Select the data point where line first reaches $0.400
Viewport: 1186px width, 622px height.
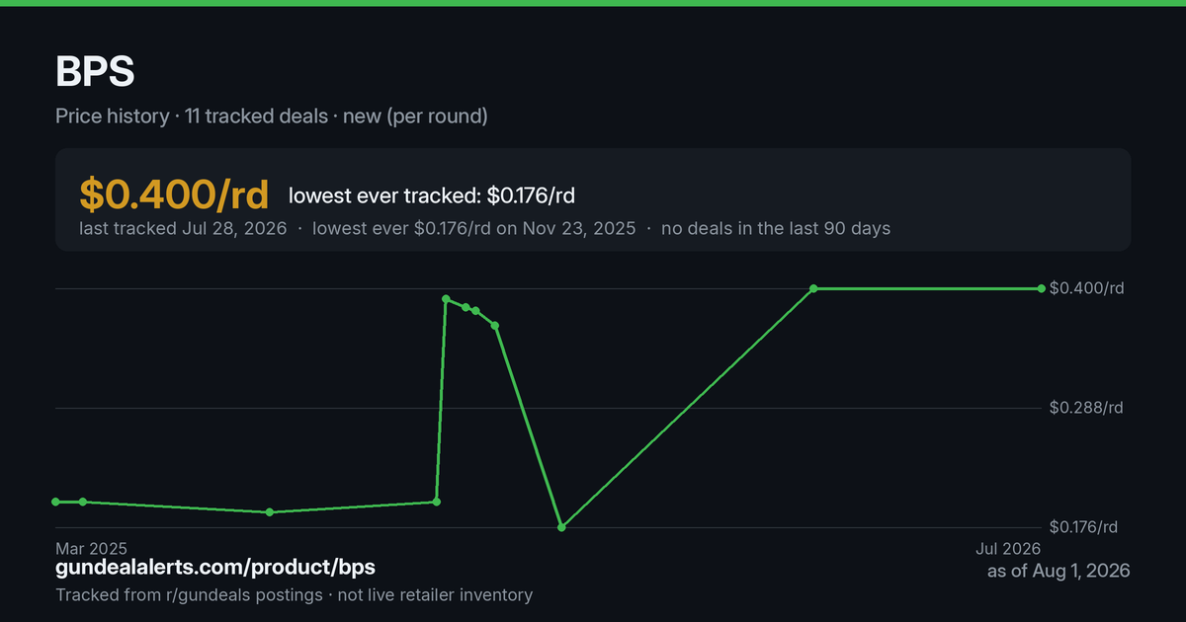[813, 288]
